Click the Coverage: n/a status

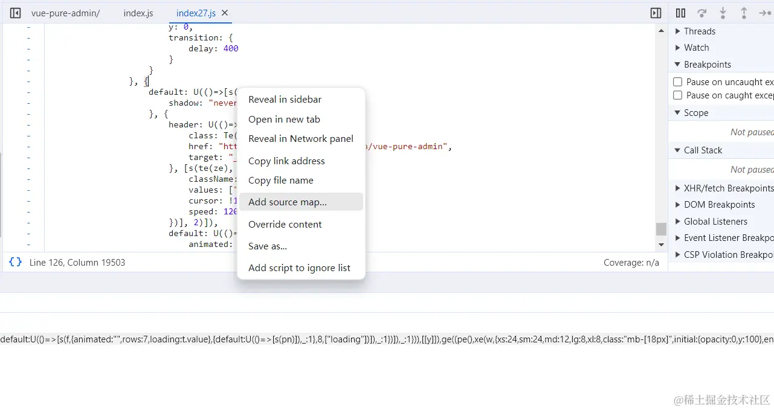click(x=631, y=263)
